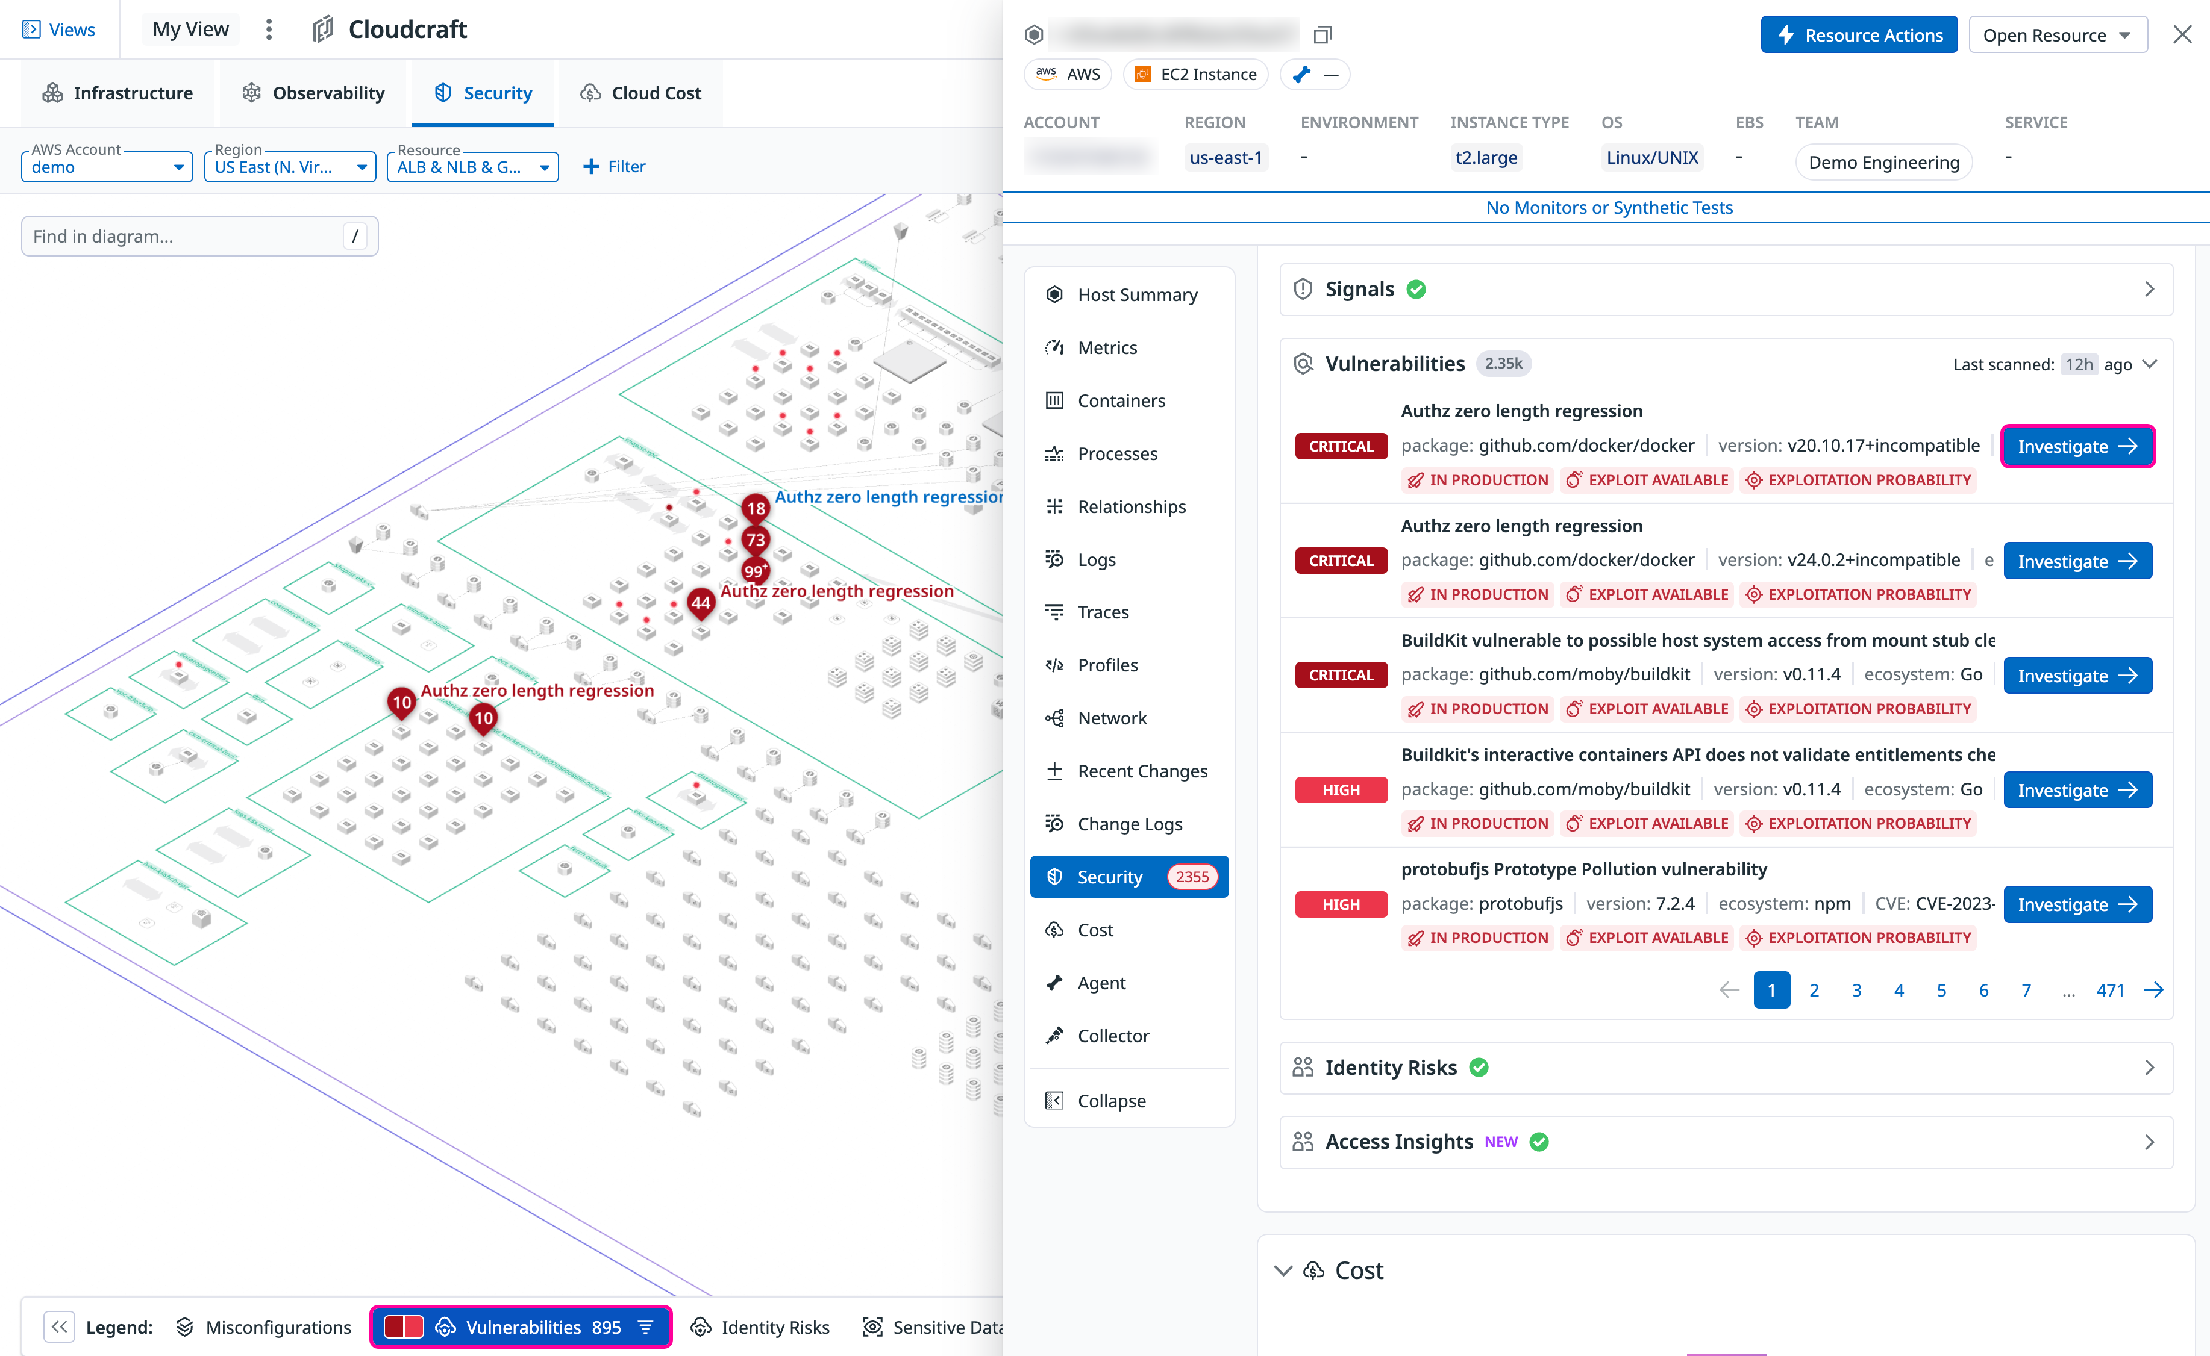Select the Security tab
The image size is (2210, 1356).
[x=483, y=93]
